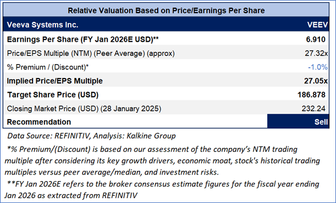The image size is (336, 203).
Task: Select the Target Share Price (USD) label
Action: pos(53,95)
